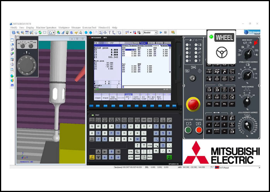This screenshot has width=270, height=192.
Task: Click the green INPUT key on keyboard
Action: pos(169,157)
